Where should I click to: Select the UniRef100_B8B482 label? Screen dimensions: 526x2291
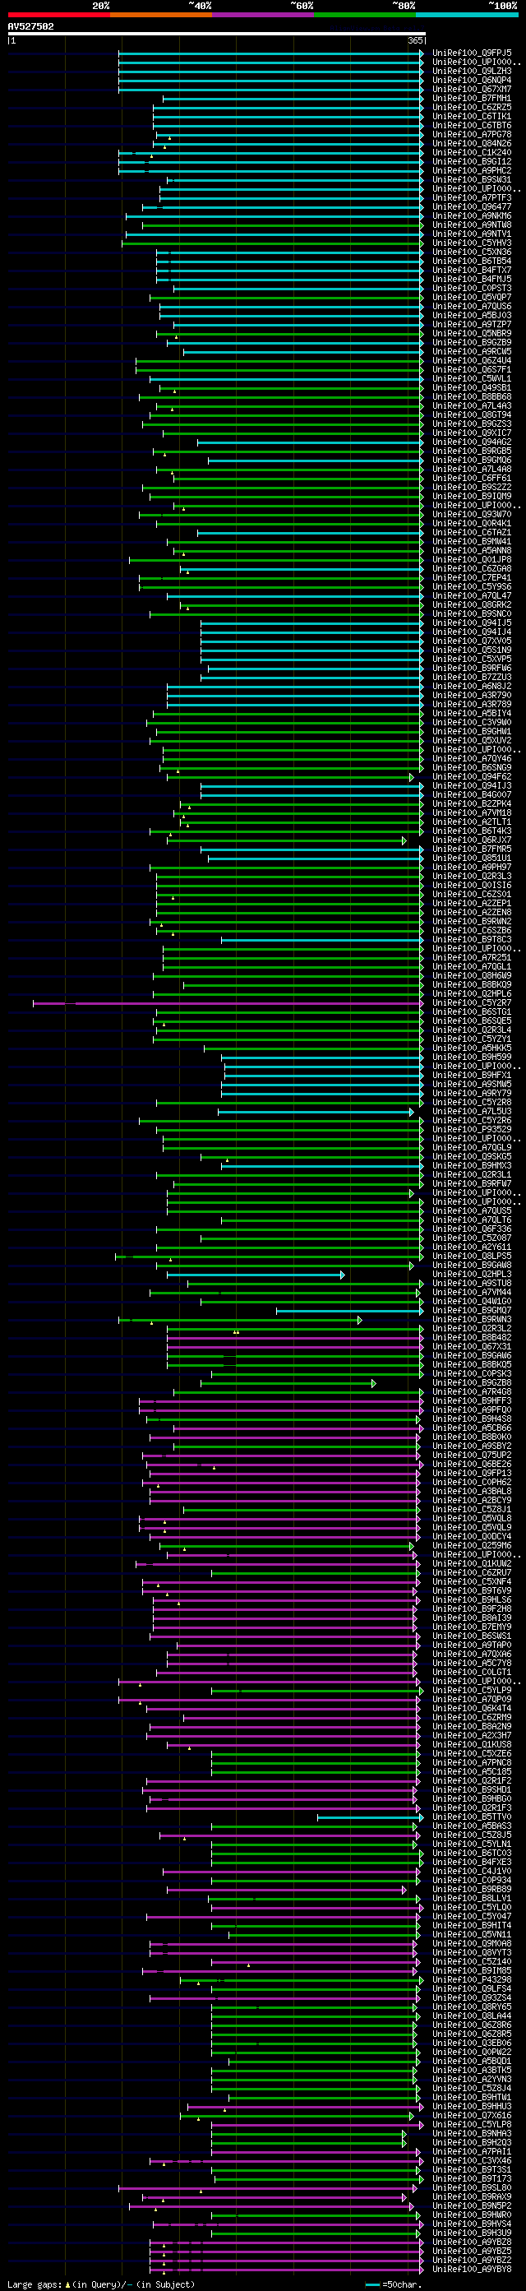pos(472,1338)
